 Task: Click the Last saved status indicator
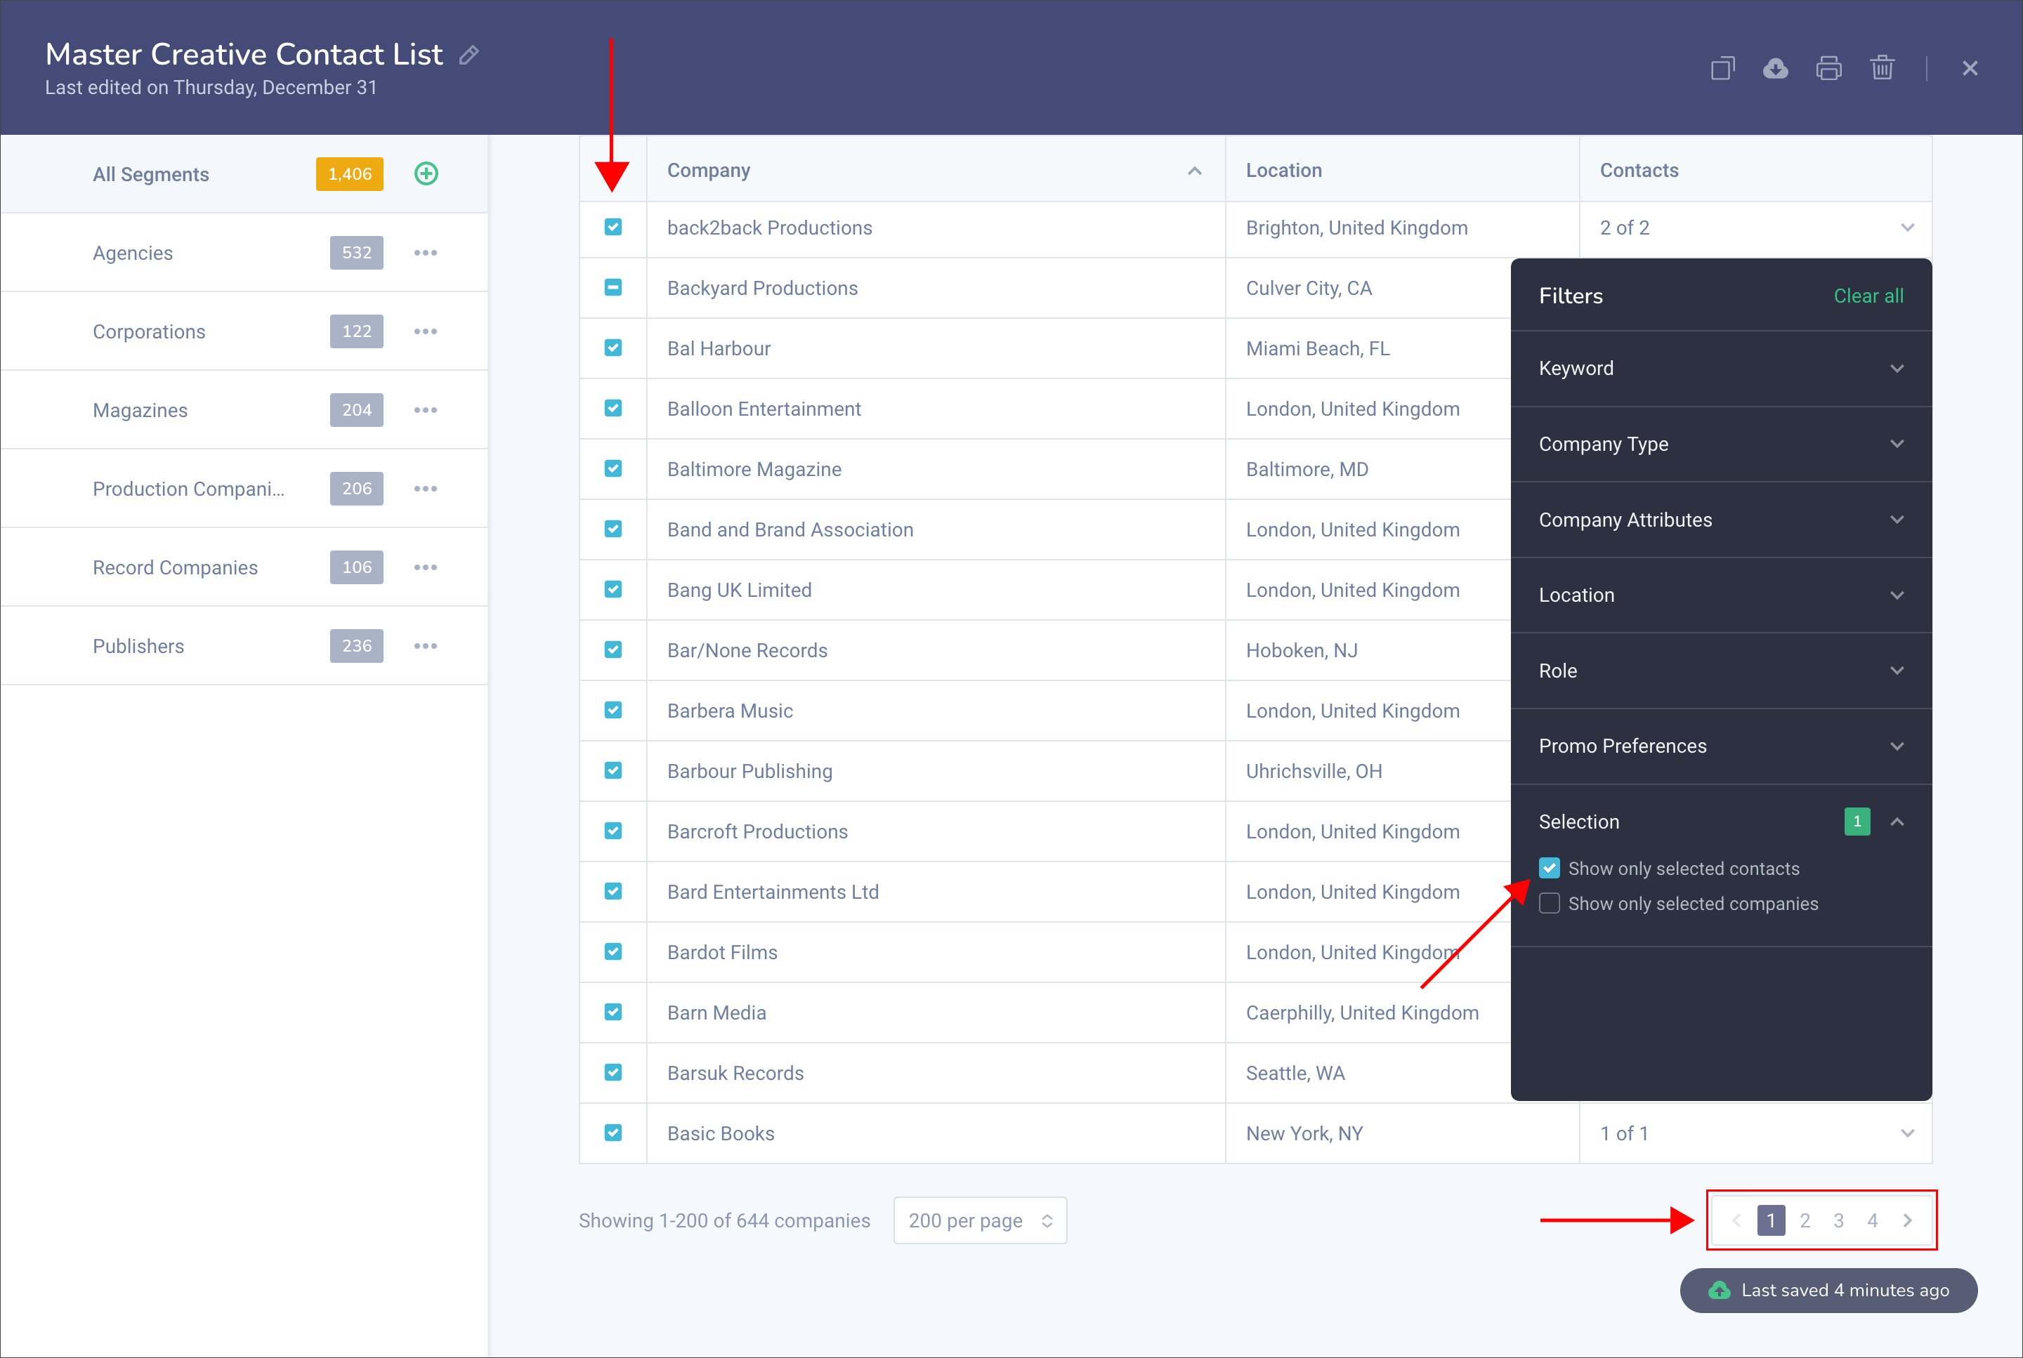point(1828,1291)
